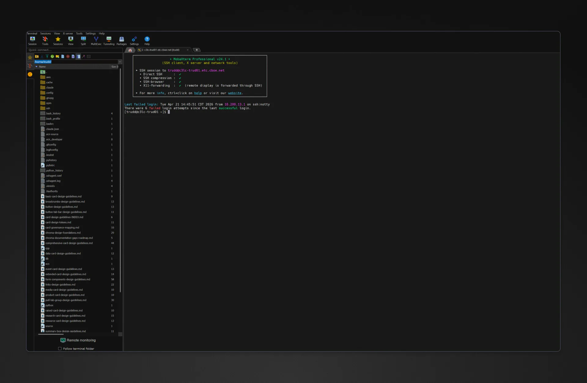Open a new tab with plus button

tap(197, 50)
